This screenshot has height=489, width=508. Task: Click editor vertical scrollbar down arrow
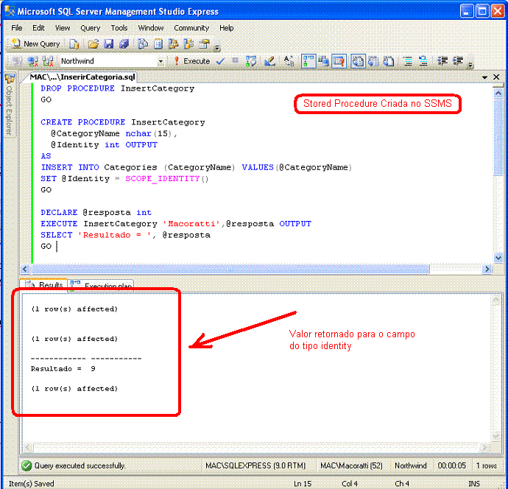click(498, 258)
